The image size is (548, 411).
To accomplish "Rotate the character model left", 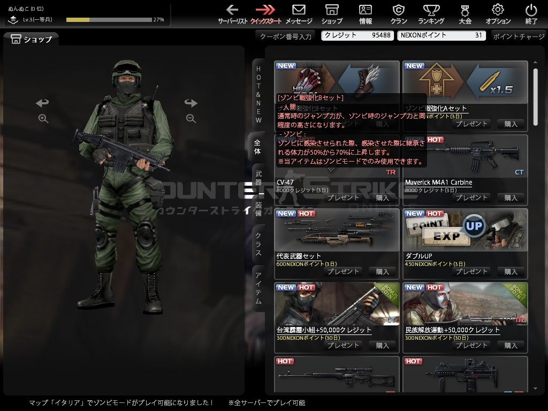I will coord(43,103).
